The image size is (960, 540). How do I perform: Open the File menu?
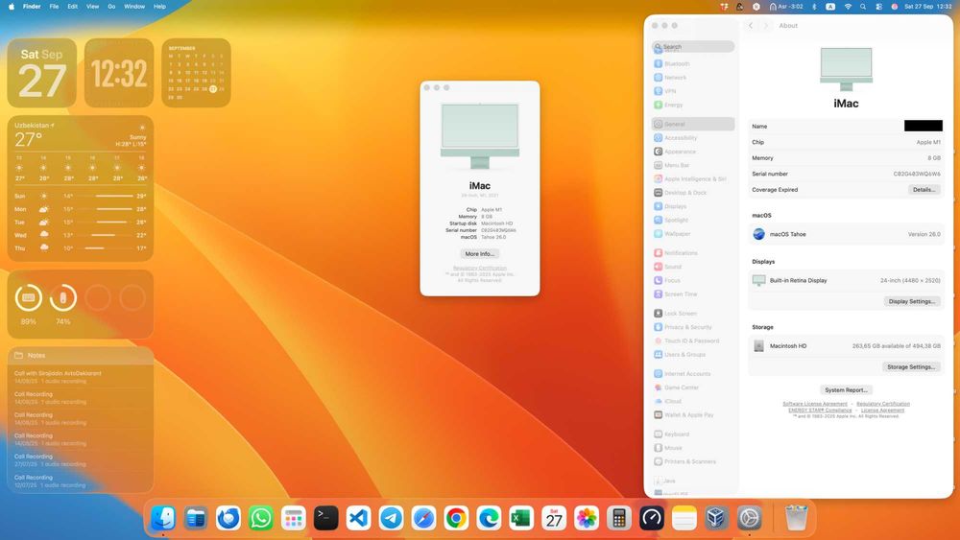click(54, 6)
